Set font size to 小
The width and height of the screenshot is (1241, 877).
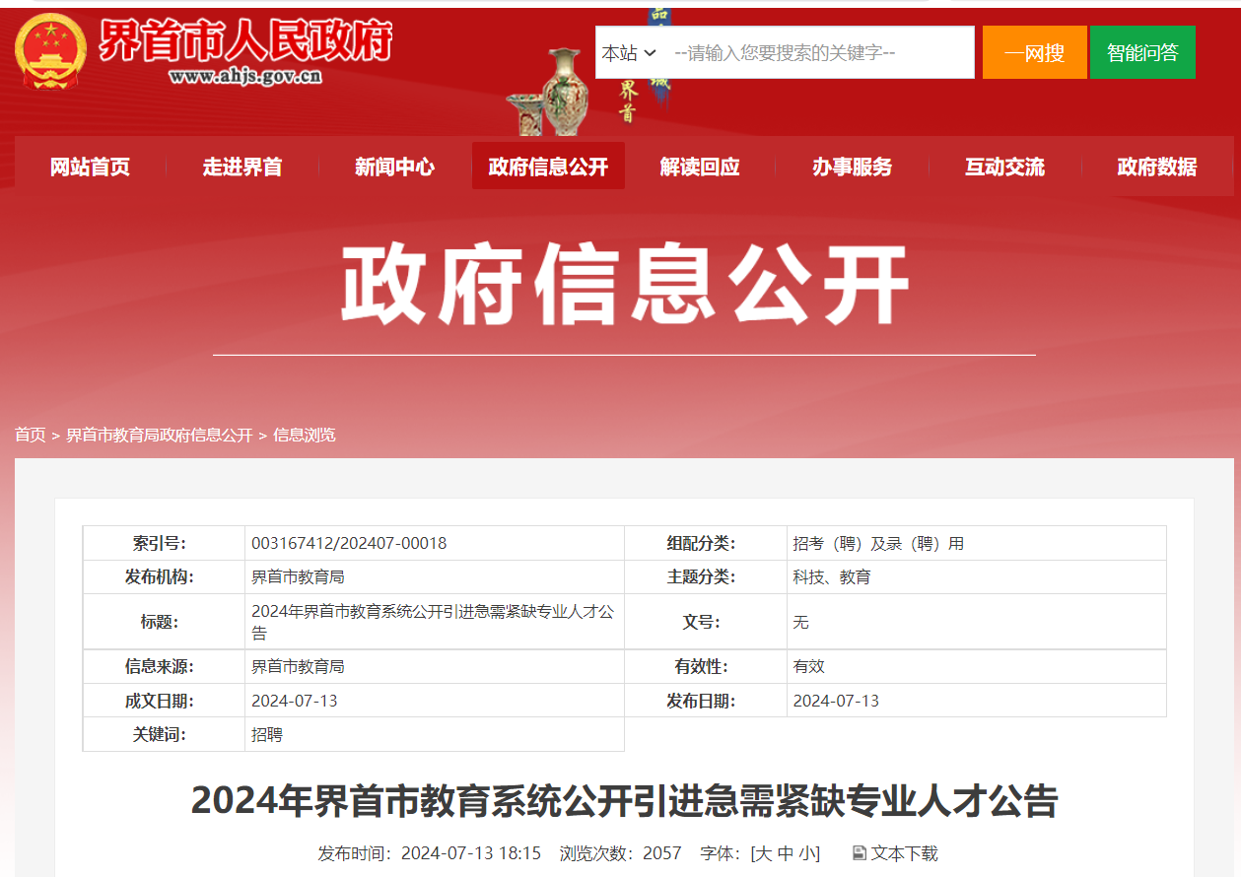[807, 853]
